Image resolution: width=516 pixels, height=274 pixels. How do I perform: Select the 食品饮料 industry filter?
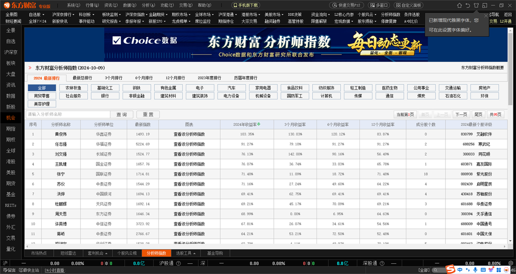click(x=295, y=87)
